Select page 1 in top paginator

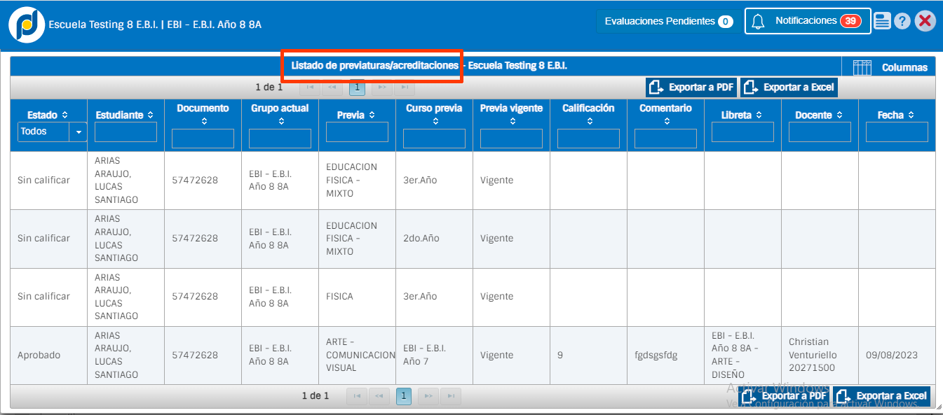point(357,87)
